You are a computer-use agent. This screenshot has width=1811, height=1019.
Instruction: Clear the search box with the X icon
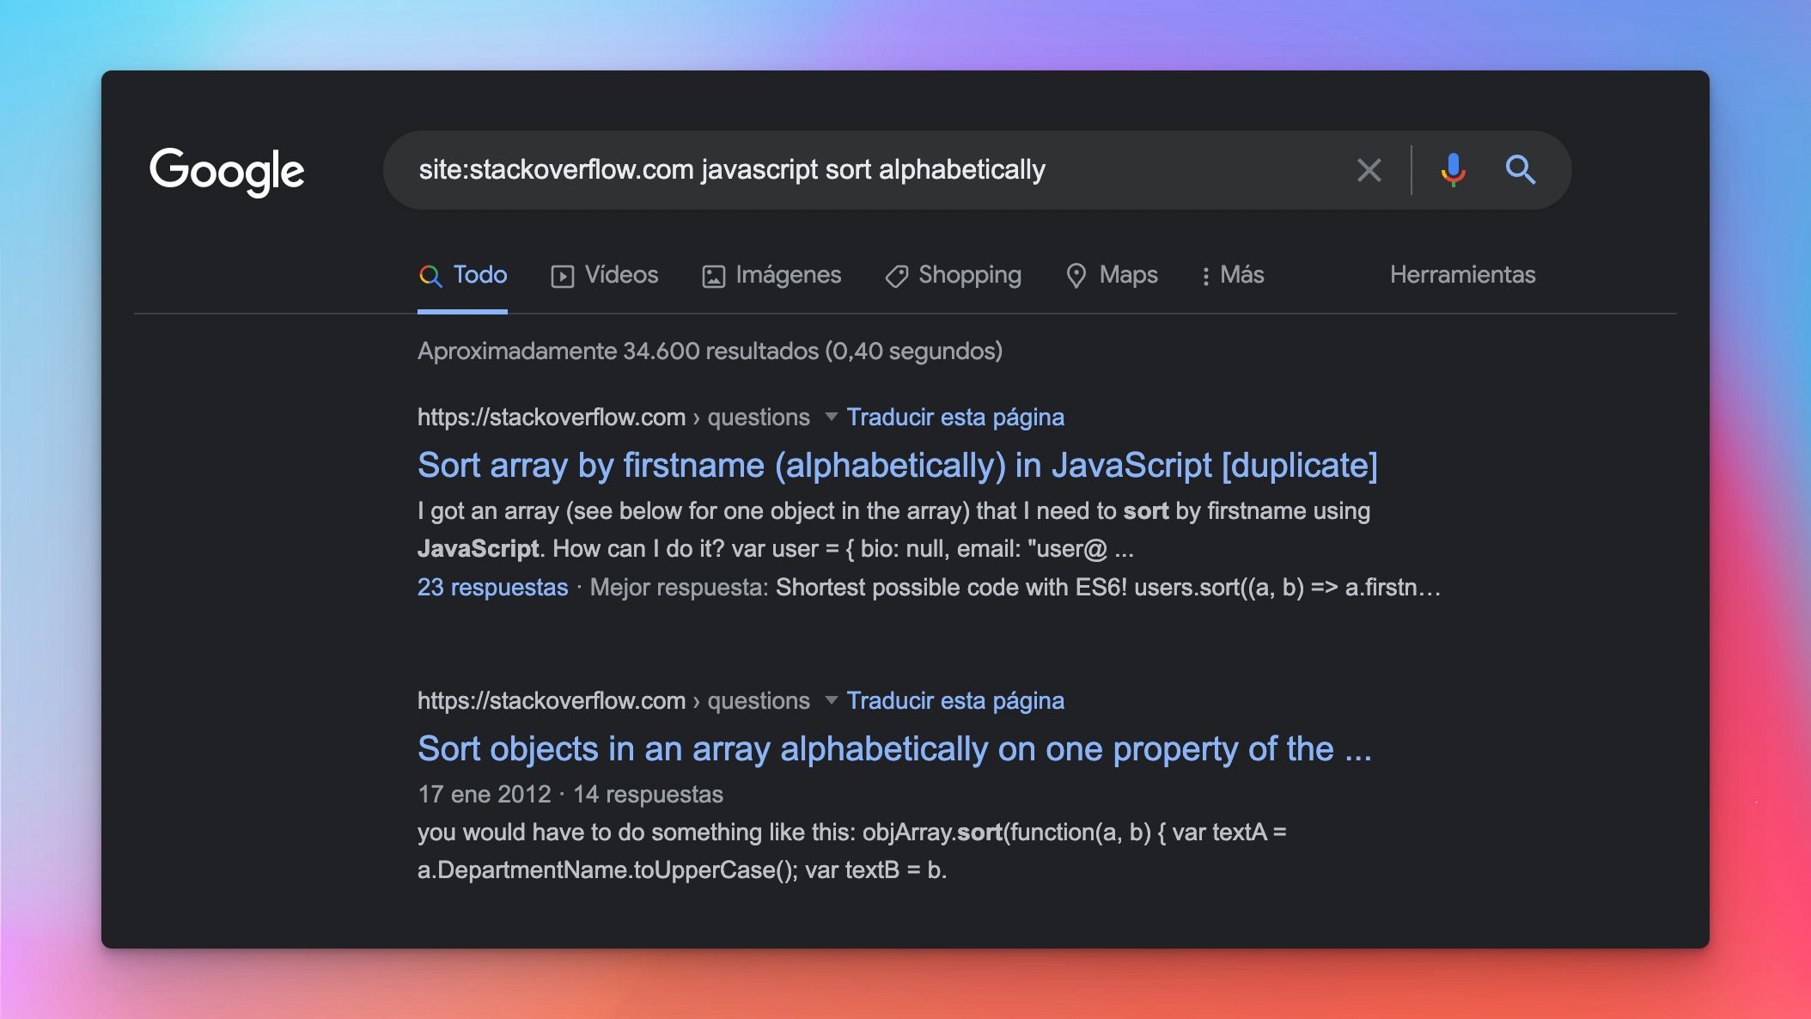[x=1369, y=170]
